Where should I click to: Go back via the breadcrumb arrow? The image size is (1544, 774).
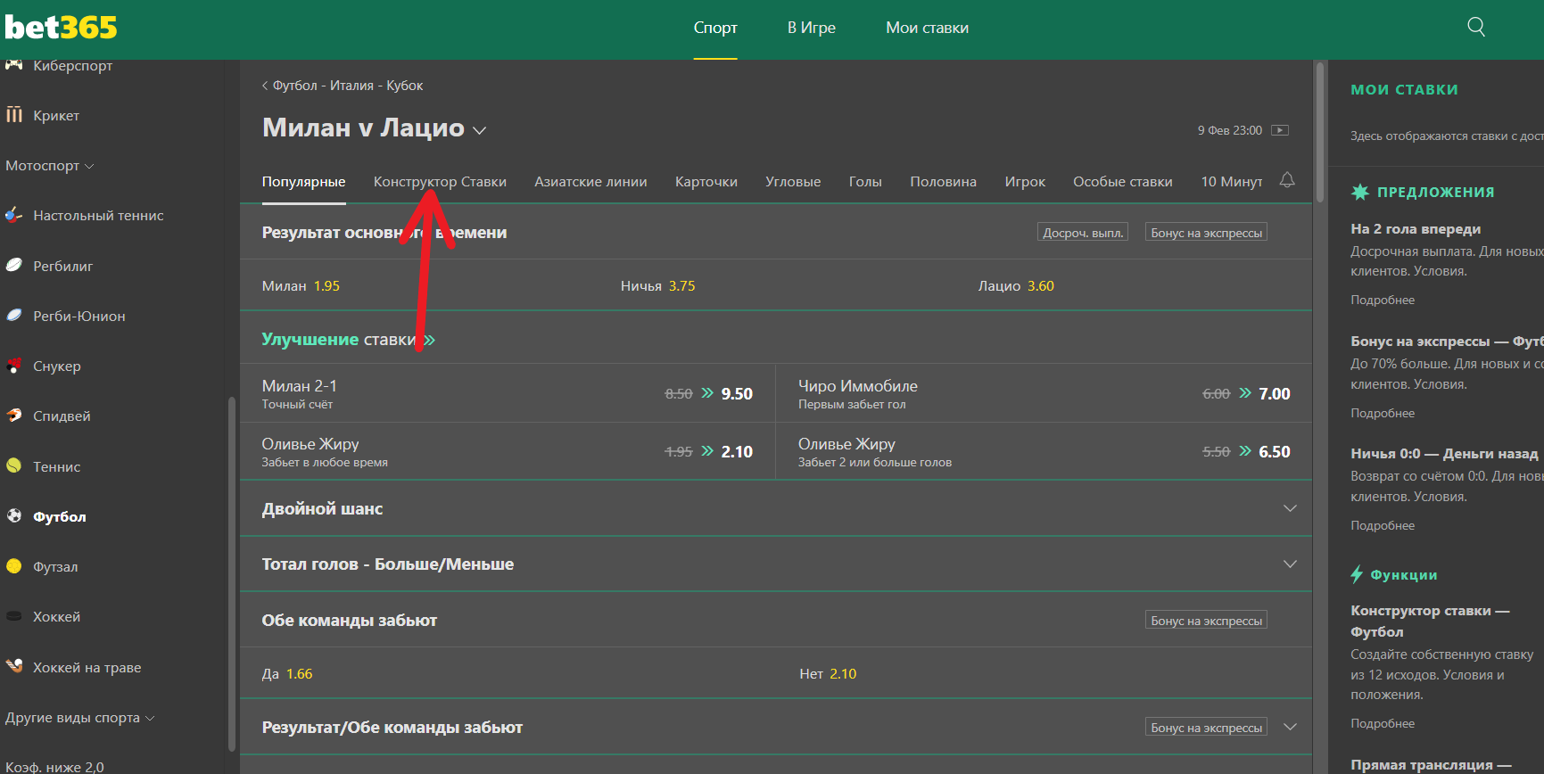tap(265, 86)
